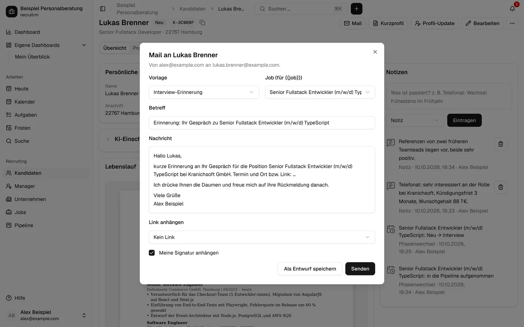Toggle the sidebar panel icon
Screen dimensions: 524x327
coord(103,9)
